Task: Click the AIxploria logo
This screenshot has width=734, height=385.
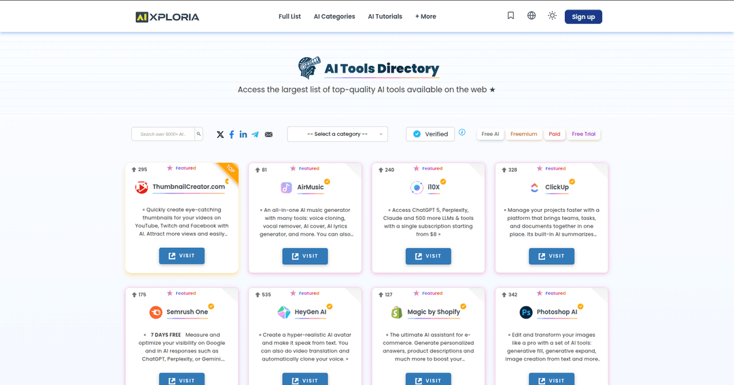Action: (168, 17)
